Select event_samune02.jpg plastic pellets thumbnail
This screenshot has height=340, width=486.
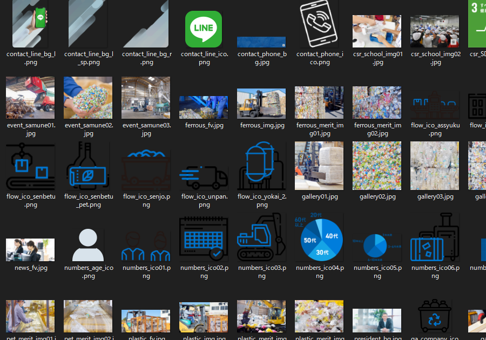click(88, 98)
